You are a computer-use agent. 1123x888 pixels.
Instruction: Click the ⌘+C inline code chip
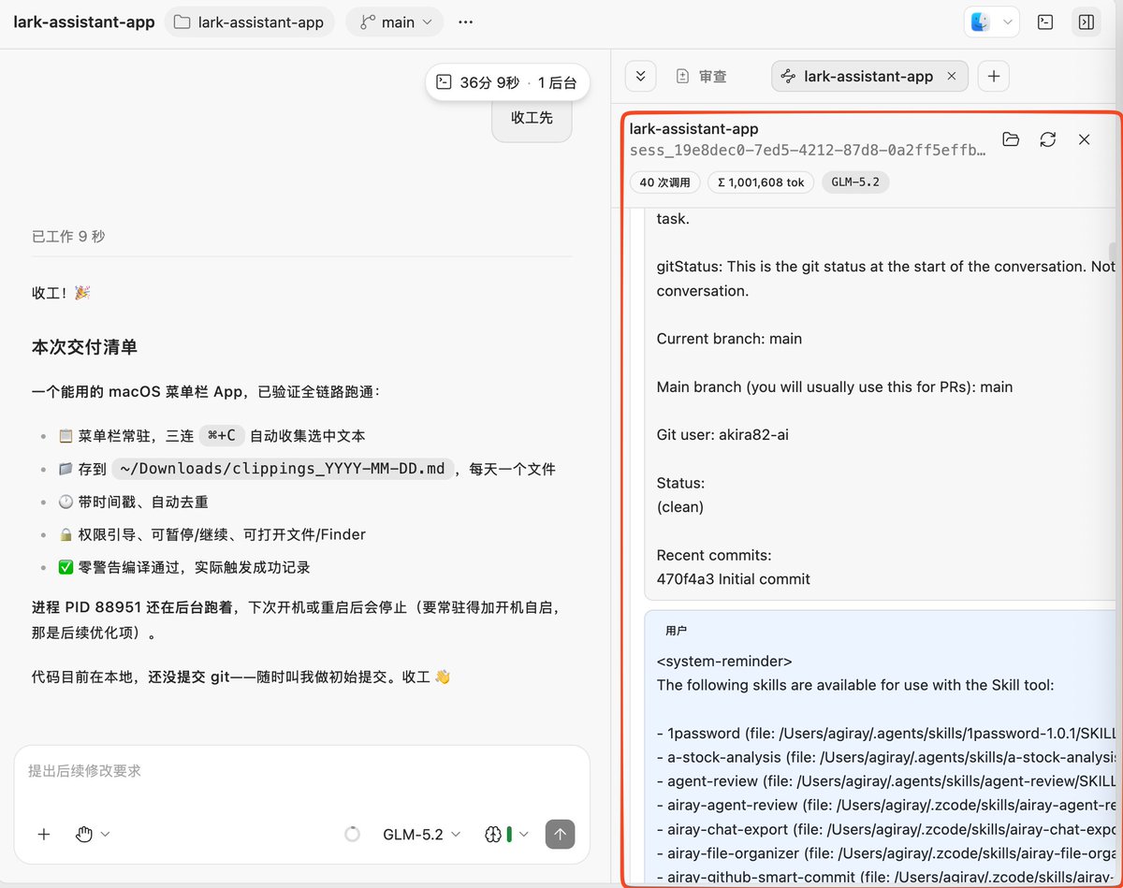223,435
